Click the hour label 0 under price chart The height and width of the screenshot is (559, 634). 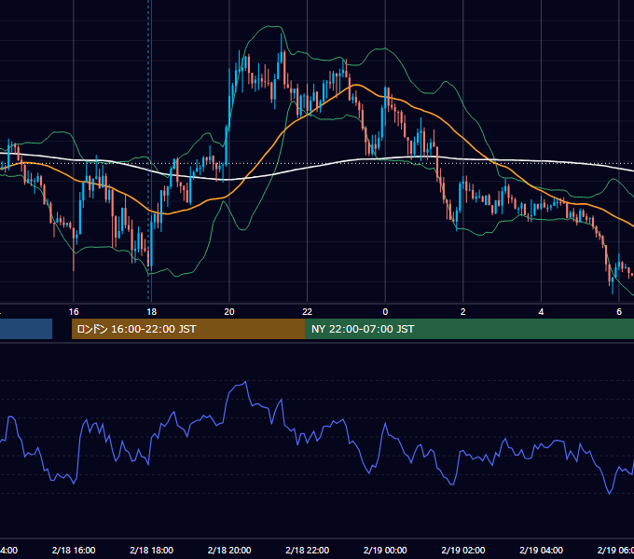tap(385, 312)
